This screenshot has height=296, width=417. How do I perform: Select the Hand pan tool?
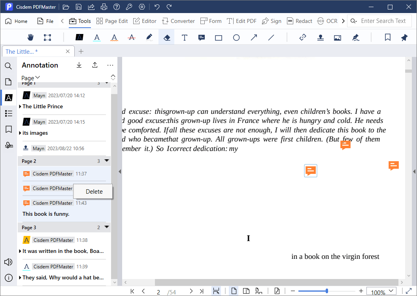30,38
